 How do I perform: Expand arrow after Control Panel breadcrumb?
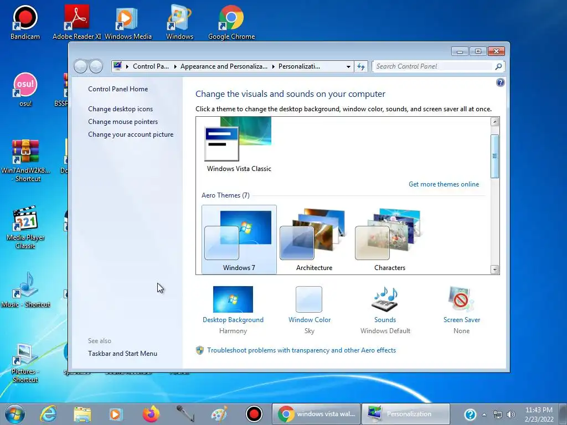click(x=176, y=66)
